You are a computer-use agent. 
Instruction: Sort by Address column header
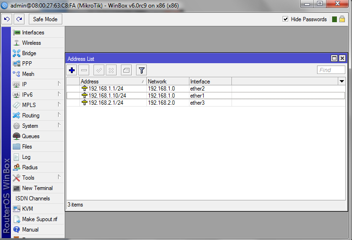click(113, 82)
